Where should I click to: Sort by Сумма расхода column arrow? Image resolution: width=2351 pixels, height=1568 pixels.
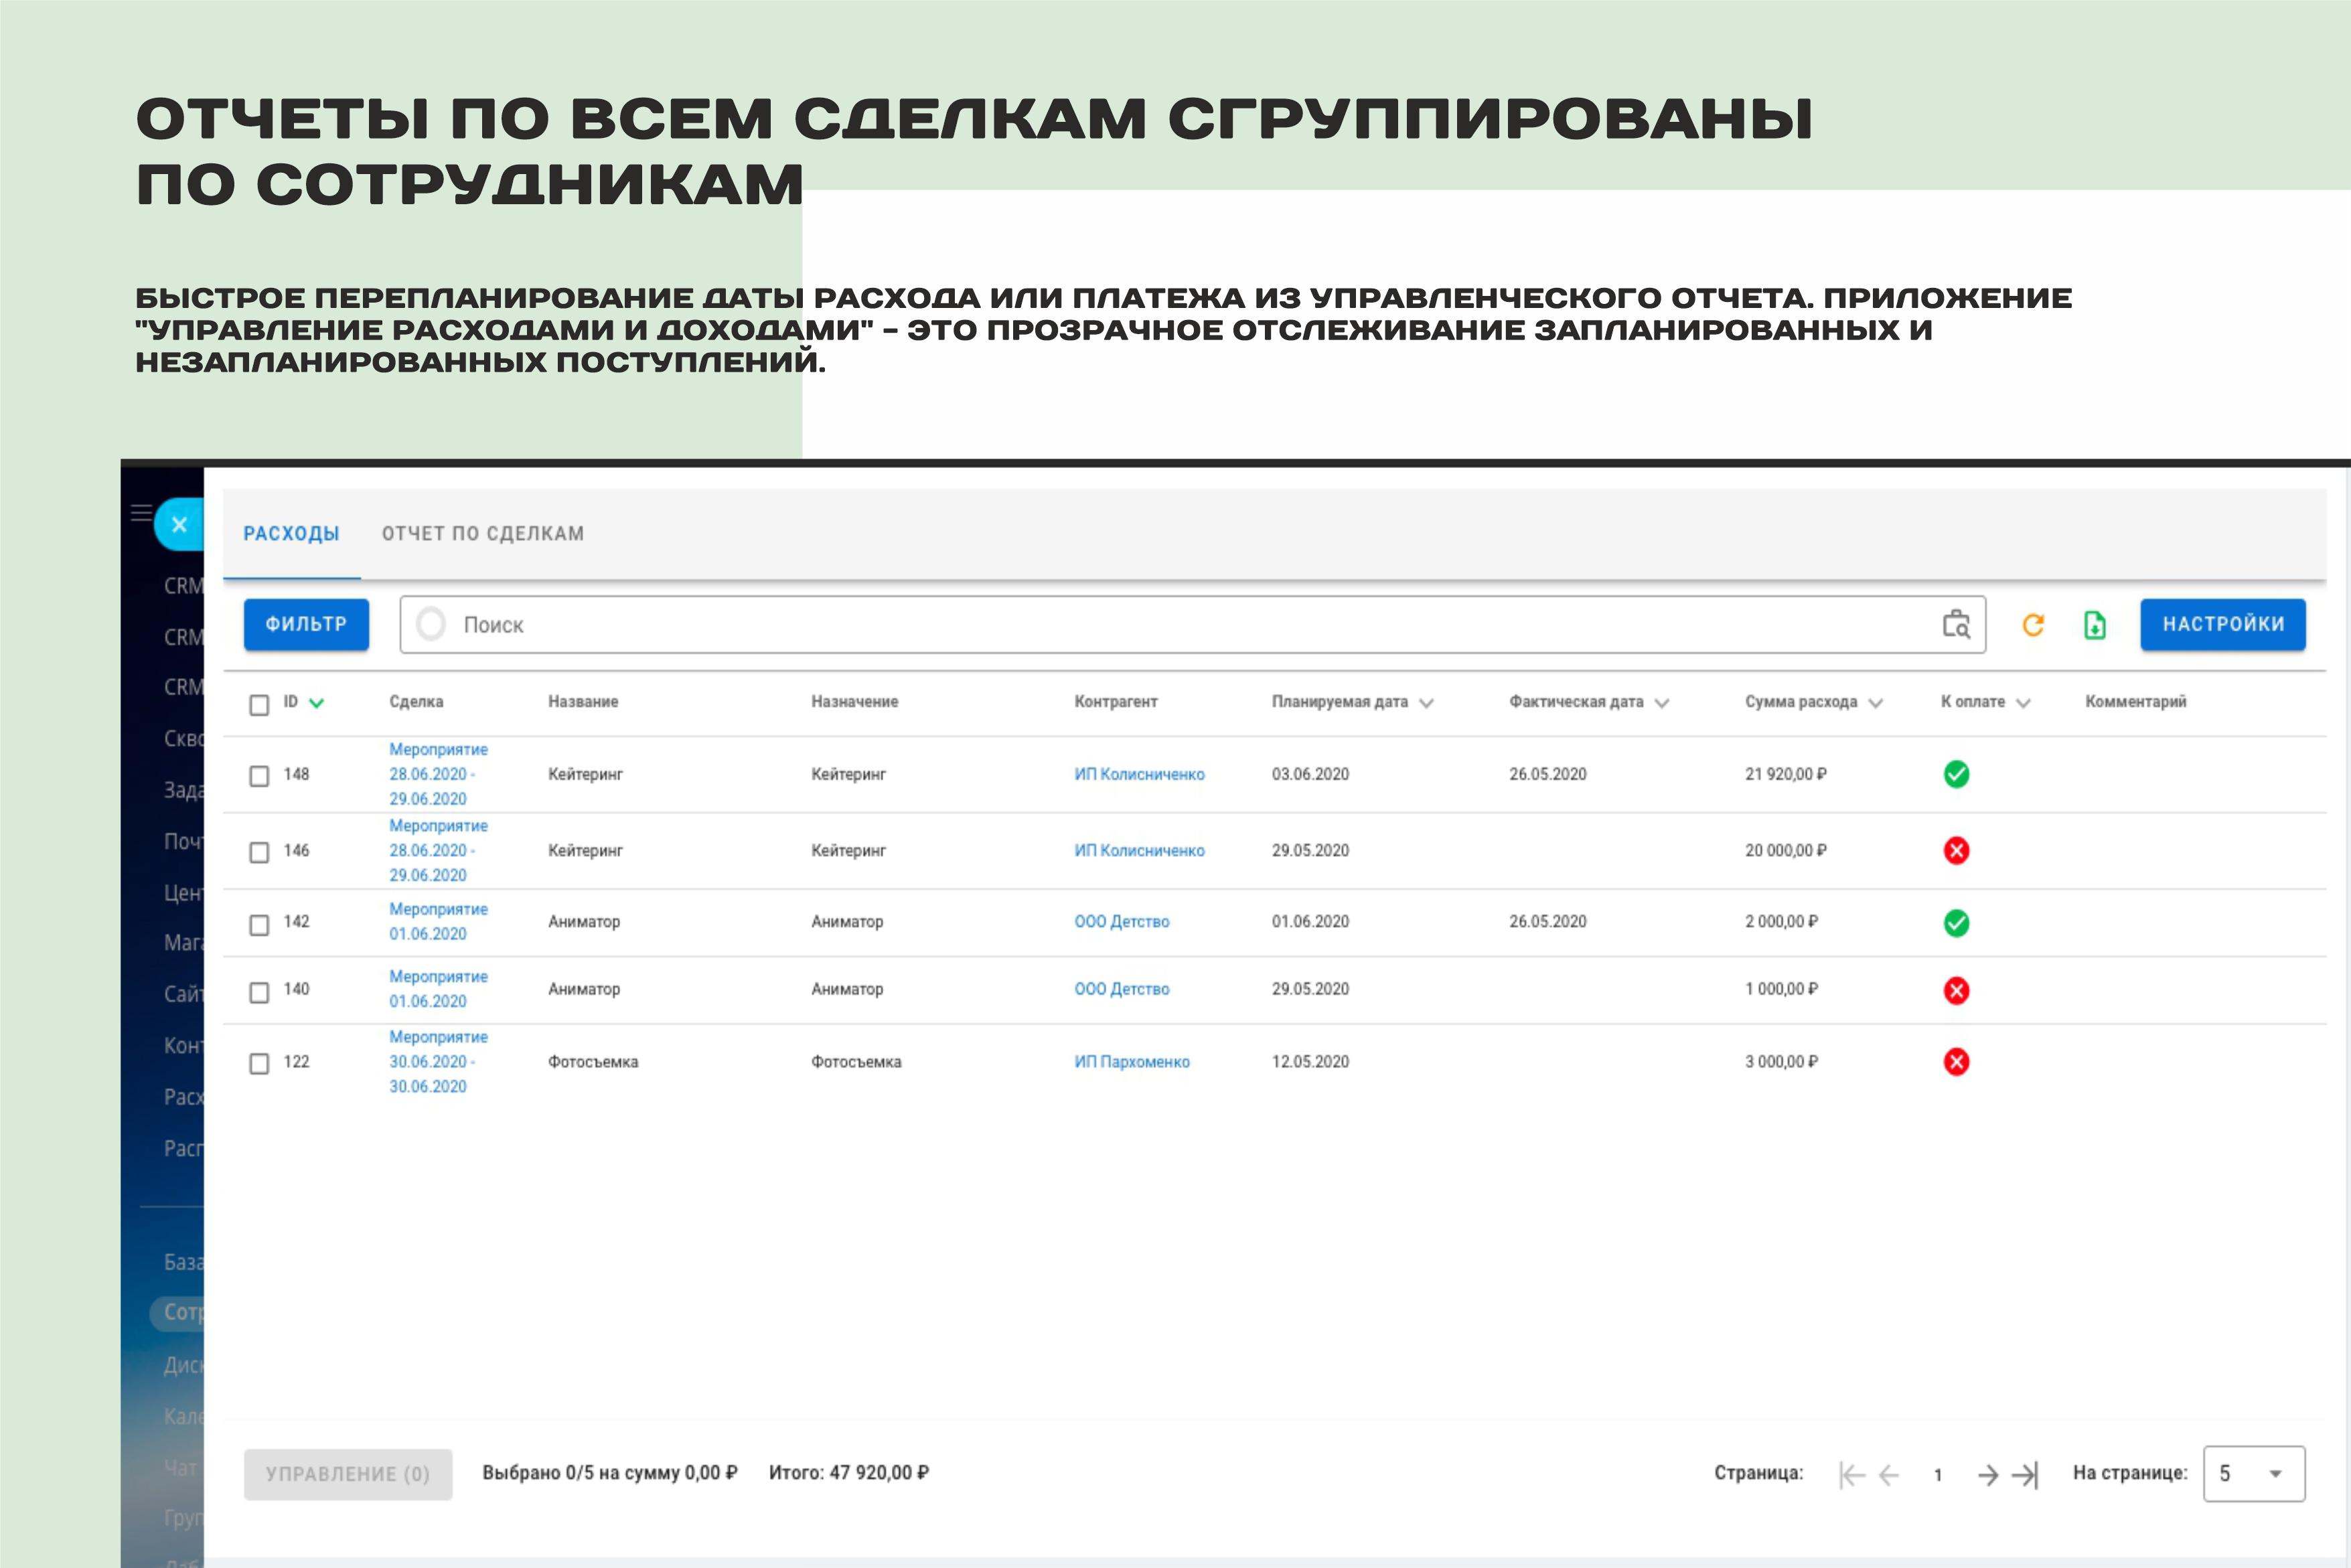[x=1875, y=703]
